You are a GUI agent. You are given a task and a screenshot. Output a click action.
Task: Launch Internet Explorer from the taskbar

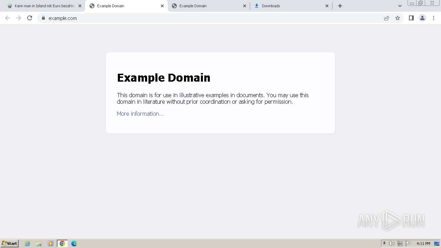point(28,244)
